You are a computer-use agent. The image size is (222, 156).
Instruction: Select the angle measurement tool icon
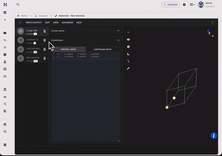(128, 54)
